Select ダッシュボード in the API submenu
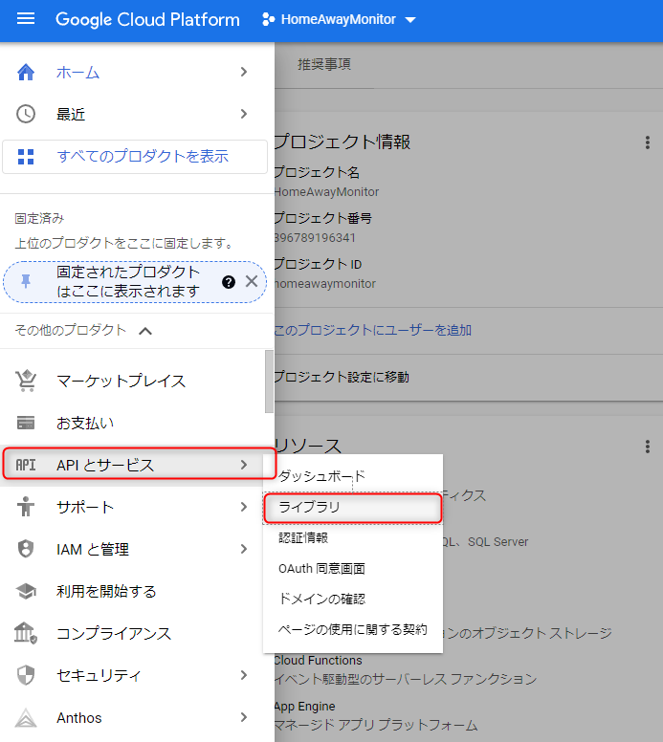The image size is (663, 742). click(353, 475)
